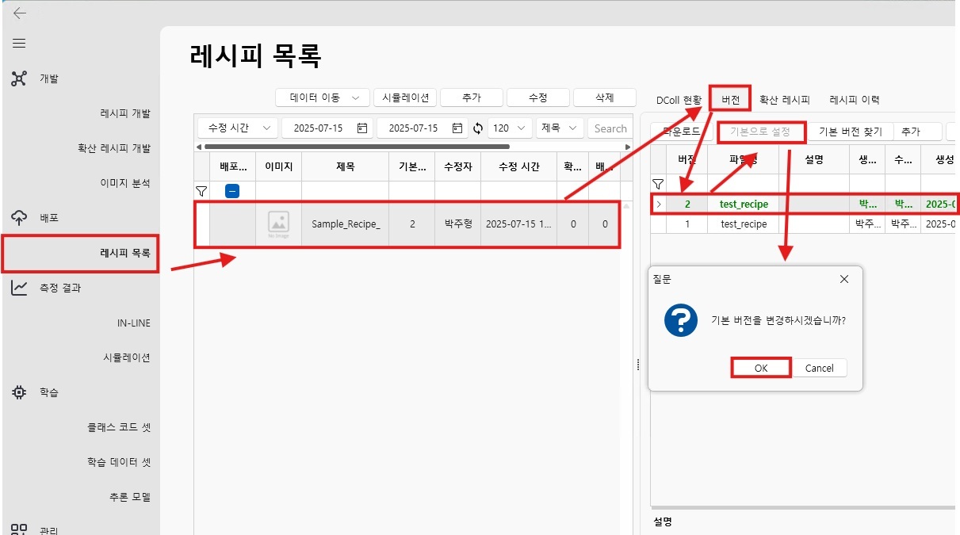Click the filter funnel icon in recipe table
The image size is (960, 535).
(x=201, y=191)
